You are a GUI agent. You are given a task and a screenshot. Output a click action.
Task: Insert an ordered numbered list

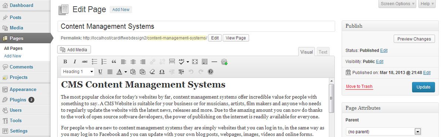[104, 62]
